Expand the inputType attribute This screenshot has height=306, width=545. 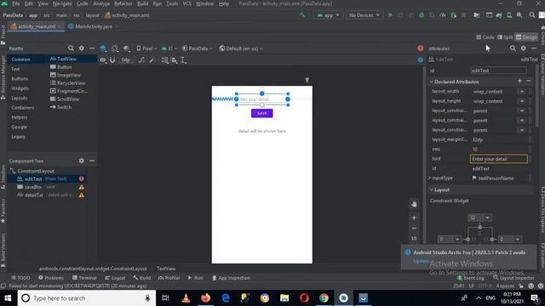click(x=429, y=178)
